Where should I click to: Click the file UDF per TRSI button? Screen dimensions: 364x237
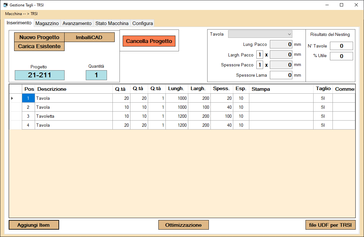[330, 225]
